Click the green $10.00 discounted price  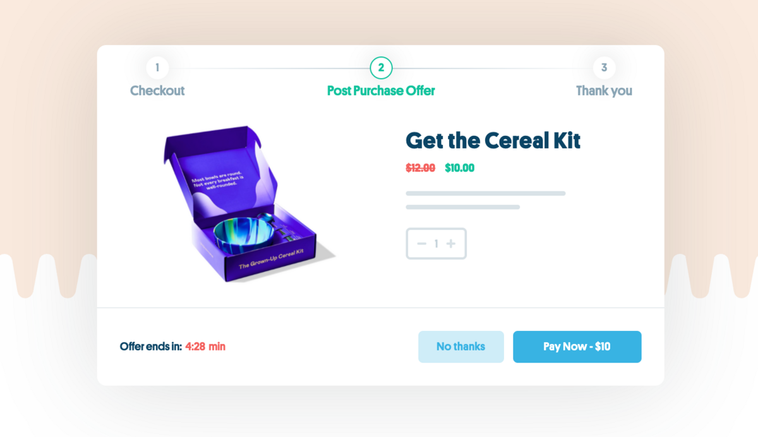[460, 168]
